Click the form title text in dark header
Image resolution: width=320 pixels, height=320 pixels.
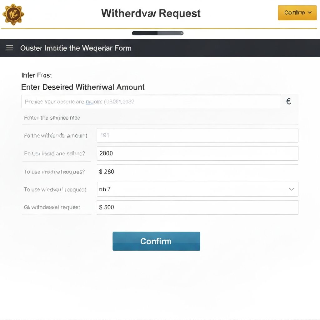tap(76, 48)
